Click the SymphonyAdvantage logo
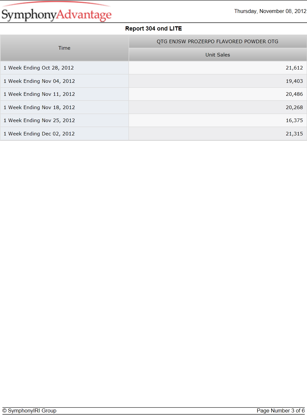Screen dimensions: 307x417 (56, 12)
